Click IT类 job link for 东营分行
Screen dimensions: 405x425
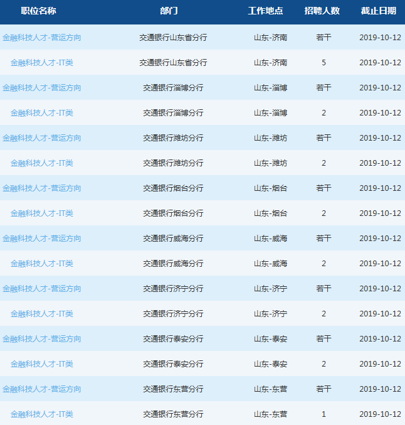(41, 414)
